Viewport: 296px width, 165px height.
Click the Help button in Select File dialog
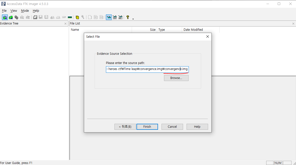(197, 127)
